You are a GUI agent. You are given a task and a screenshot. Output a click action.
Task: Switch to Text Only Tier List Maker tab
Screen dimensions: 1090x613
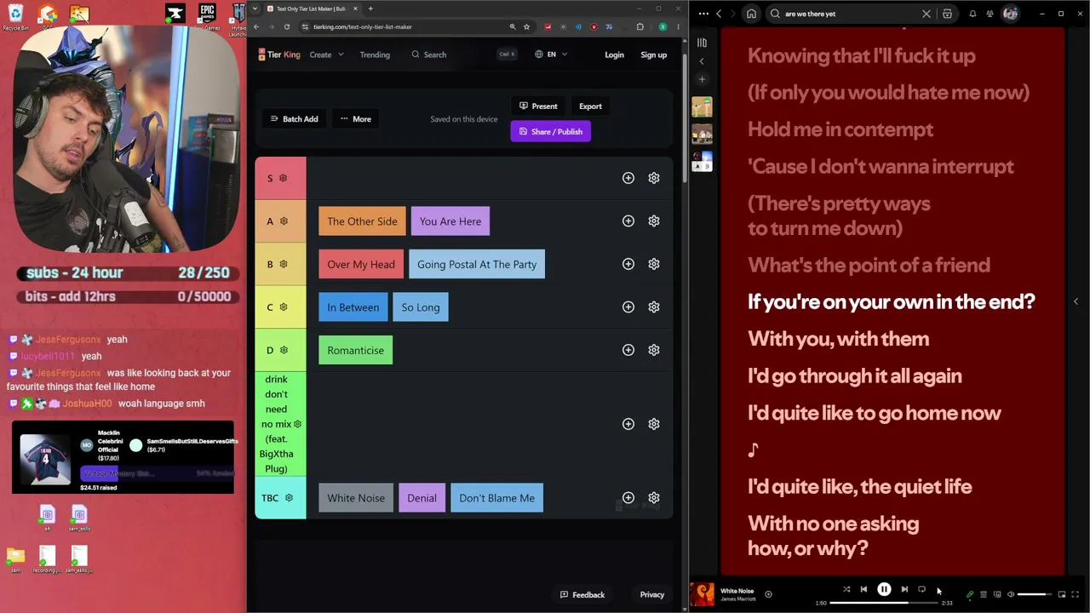pos(311,9)
